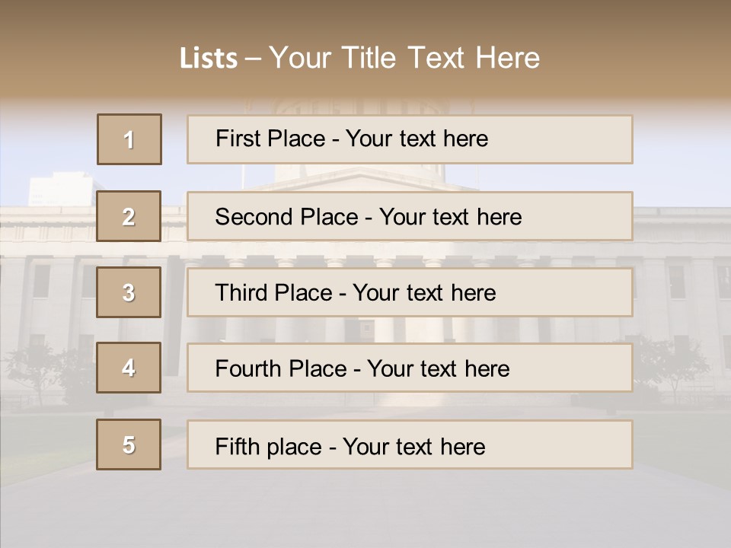
Task: Click the "Fifth place" text box
Action: (x=410, y=445)
